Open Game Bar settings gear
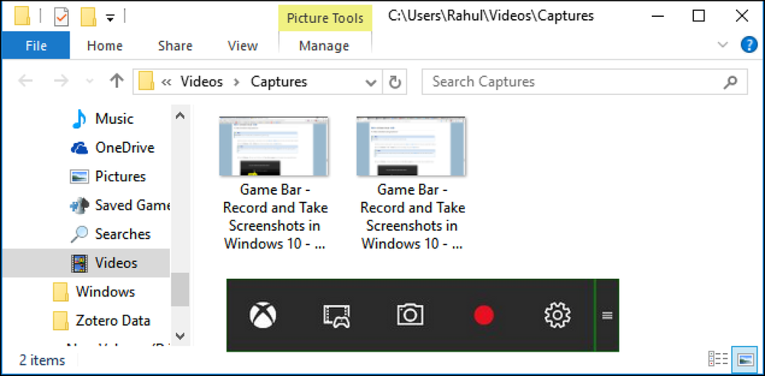 (x=557, y=315)
